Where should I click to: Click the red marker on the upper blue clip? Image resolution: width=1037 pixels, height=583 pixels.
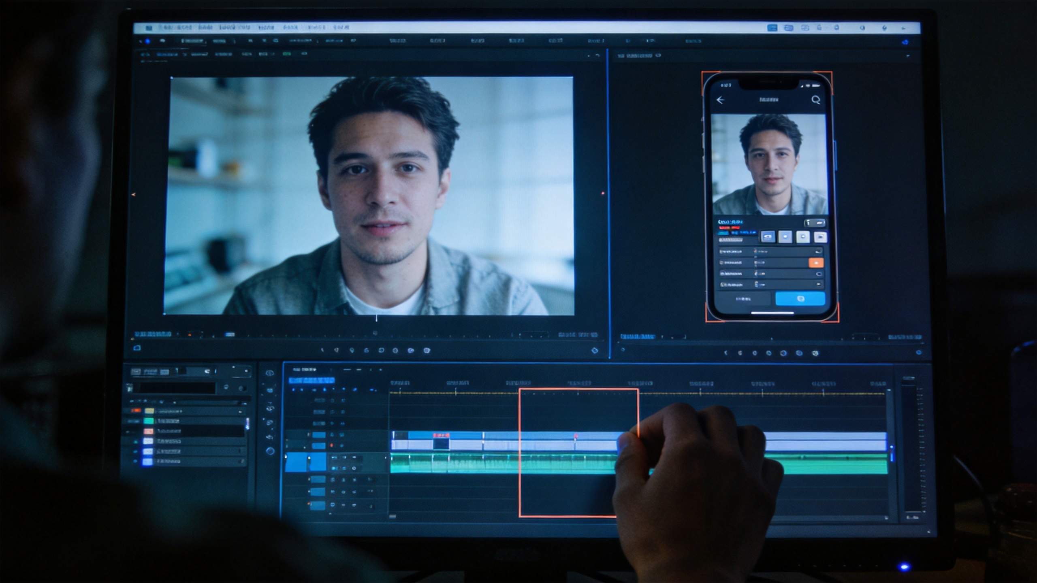coord(576,436)
